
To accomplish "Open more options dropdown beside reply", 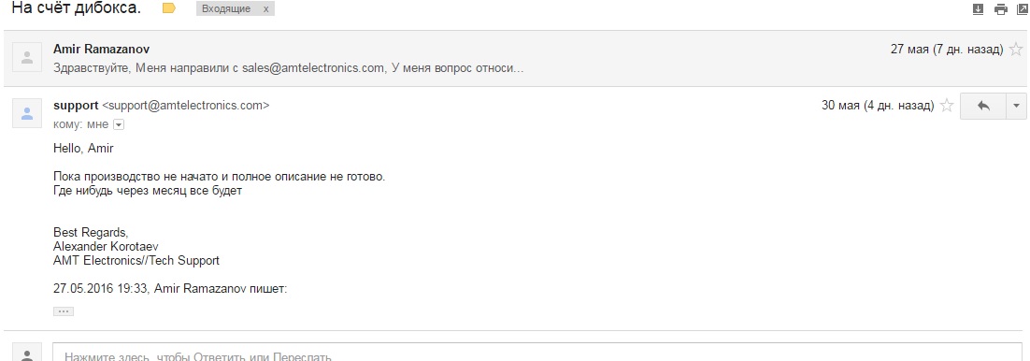I will click(1017, 106).
